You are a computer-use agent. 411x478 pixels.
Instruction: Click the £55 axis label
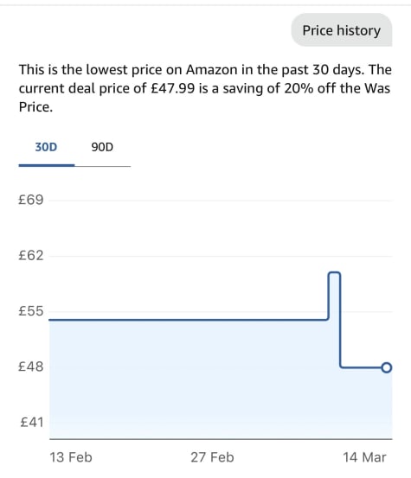tap(31, 311)
